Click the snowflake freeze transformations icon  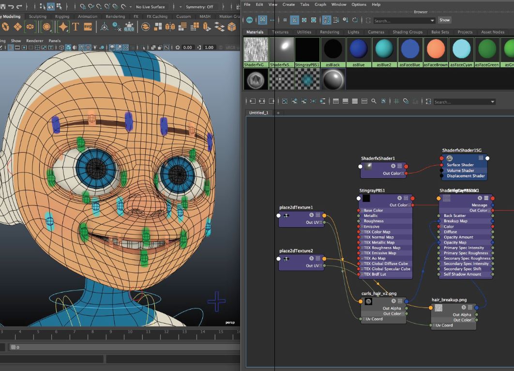[x=129, y=27]
